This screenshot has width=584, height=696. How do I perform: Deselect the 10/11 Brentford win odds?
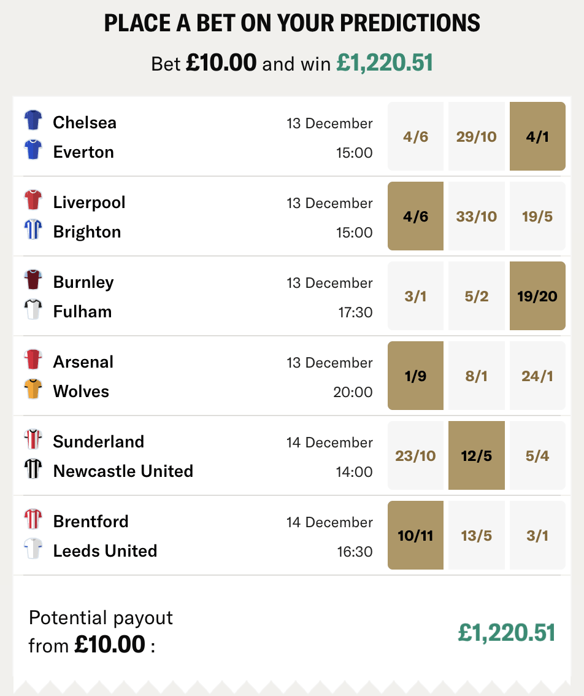tap(415, 535)
